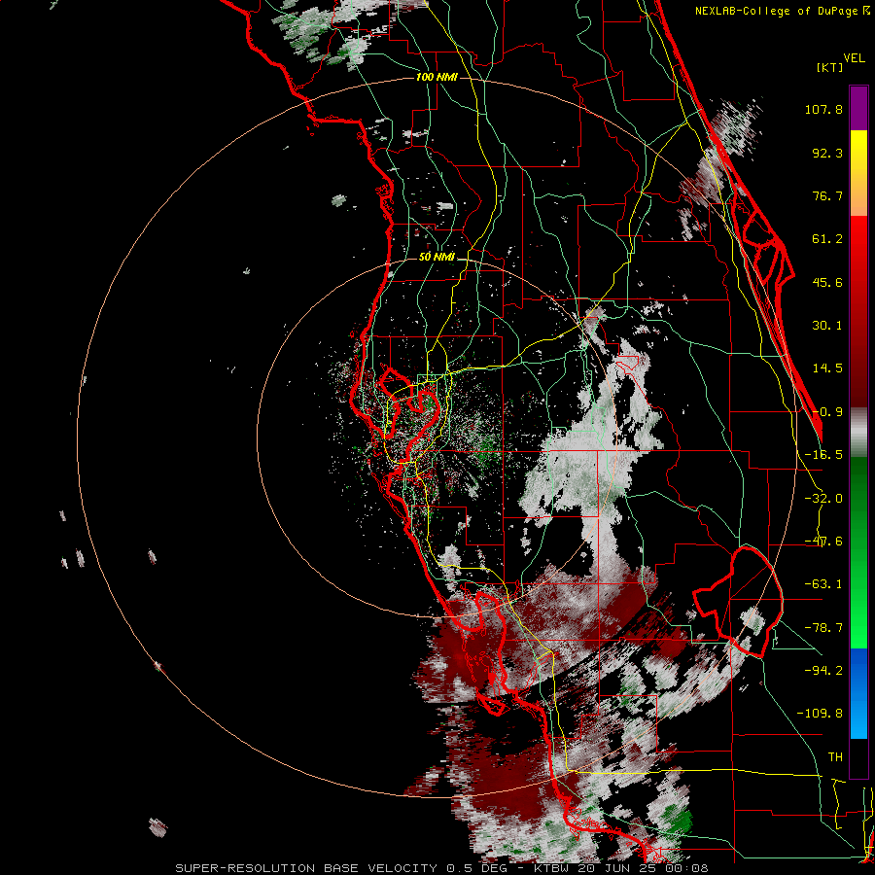
Task: Click the -109.8 legend value
Action: (x=820, y=714)
